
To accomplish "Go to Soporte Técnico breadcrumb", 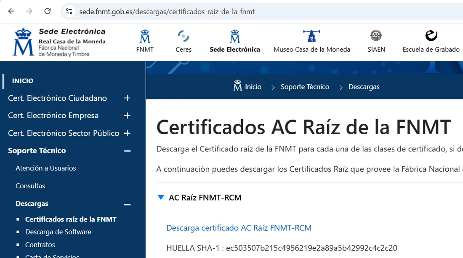I will 305,87.
